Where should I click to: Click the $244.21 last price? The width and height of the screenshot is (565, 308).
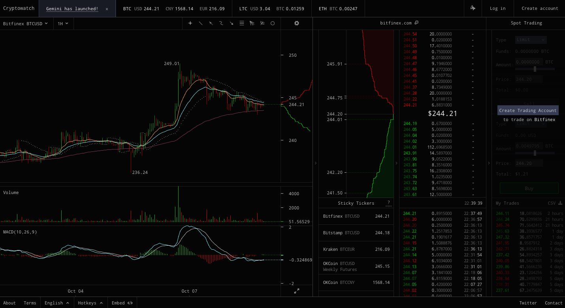(443, 114)
